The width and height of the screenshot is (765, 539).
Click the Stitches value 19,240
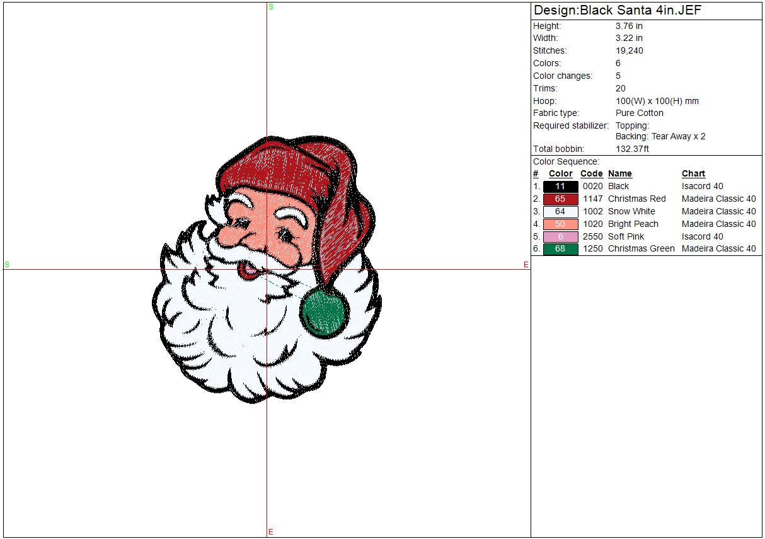pos(629,50)
